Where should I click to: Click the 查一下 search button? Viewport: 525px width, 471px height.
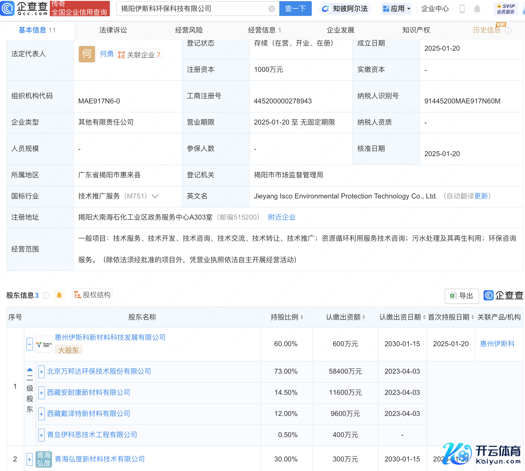pos(295,9)
